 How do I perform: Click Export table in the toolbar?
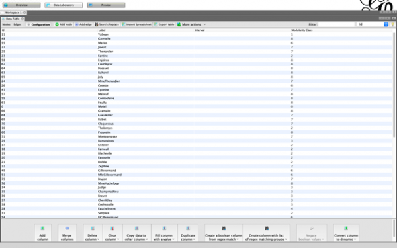point(164,24)
